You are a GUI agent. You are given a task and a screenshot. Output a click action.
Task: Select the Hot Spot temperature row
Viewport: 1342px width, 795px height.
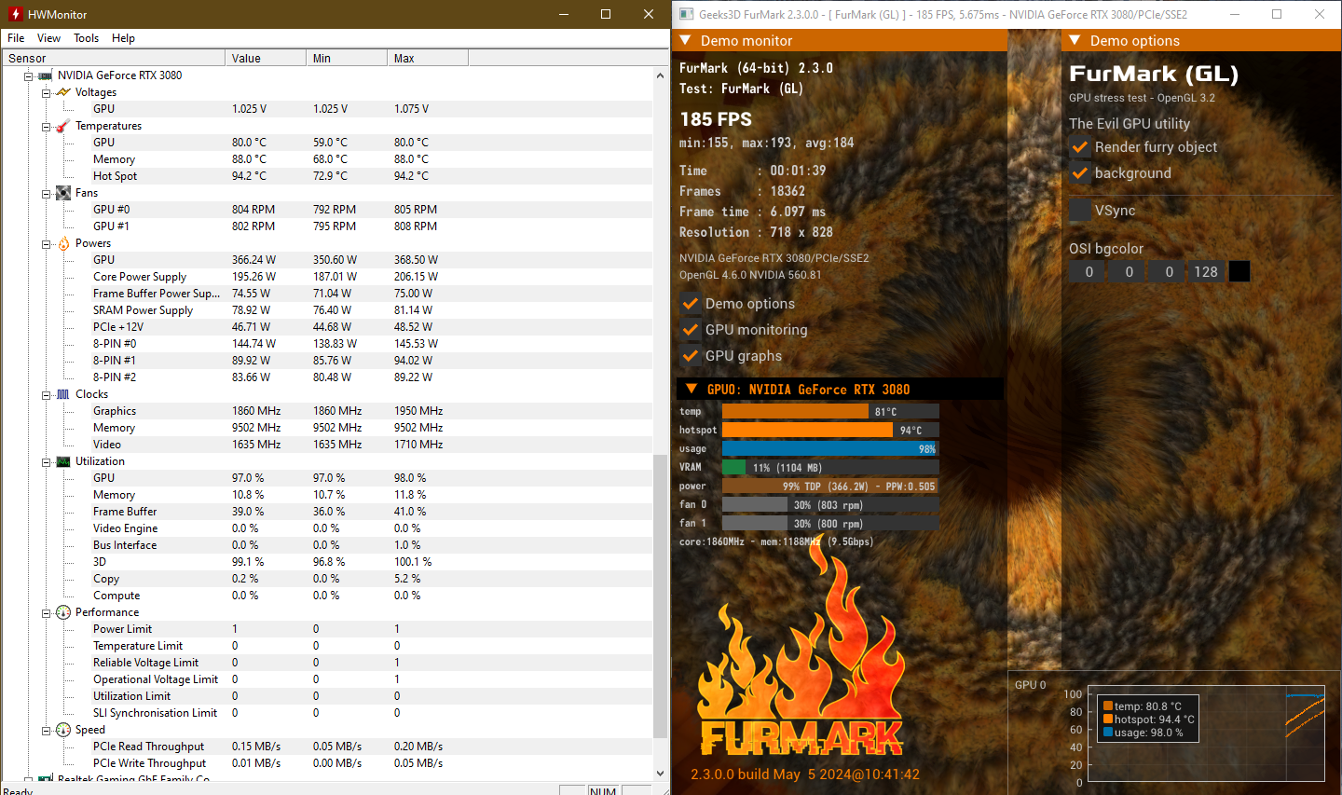pos(326,176)
